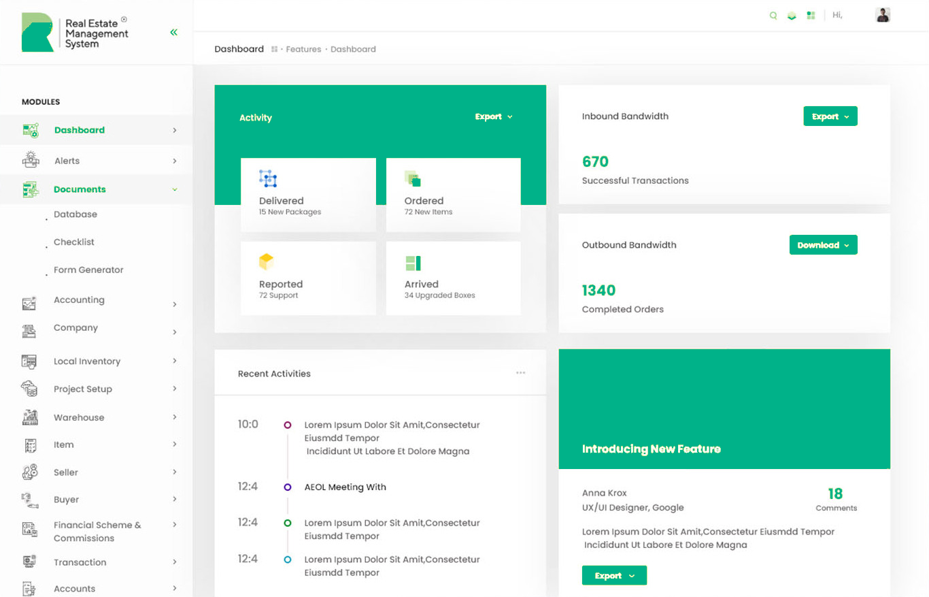Click the Arrived boxes icon
This screenshot has width=929, height=597.
pyautogui.click(x=413, y=263)
